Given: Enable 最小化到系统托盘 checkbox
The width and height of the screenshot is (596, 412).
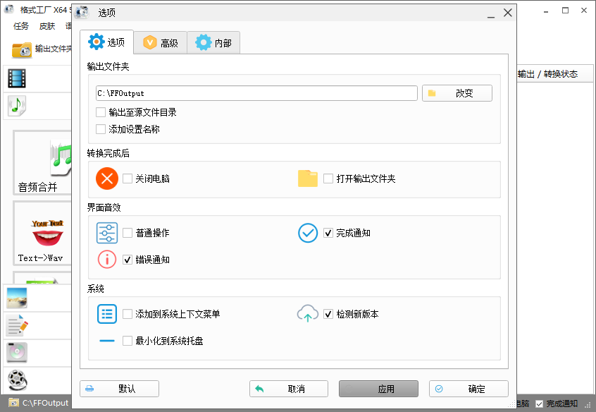Looking at the screenshot, I should point(128,341).
